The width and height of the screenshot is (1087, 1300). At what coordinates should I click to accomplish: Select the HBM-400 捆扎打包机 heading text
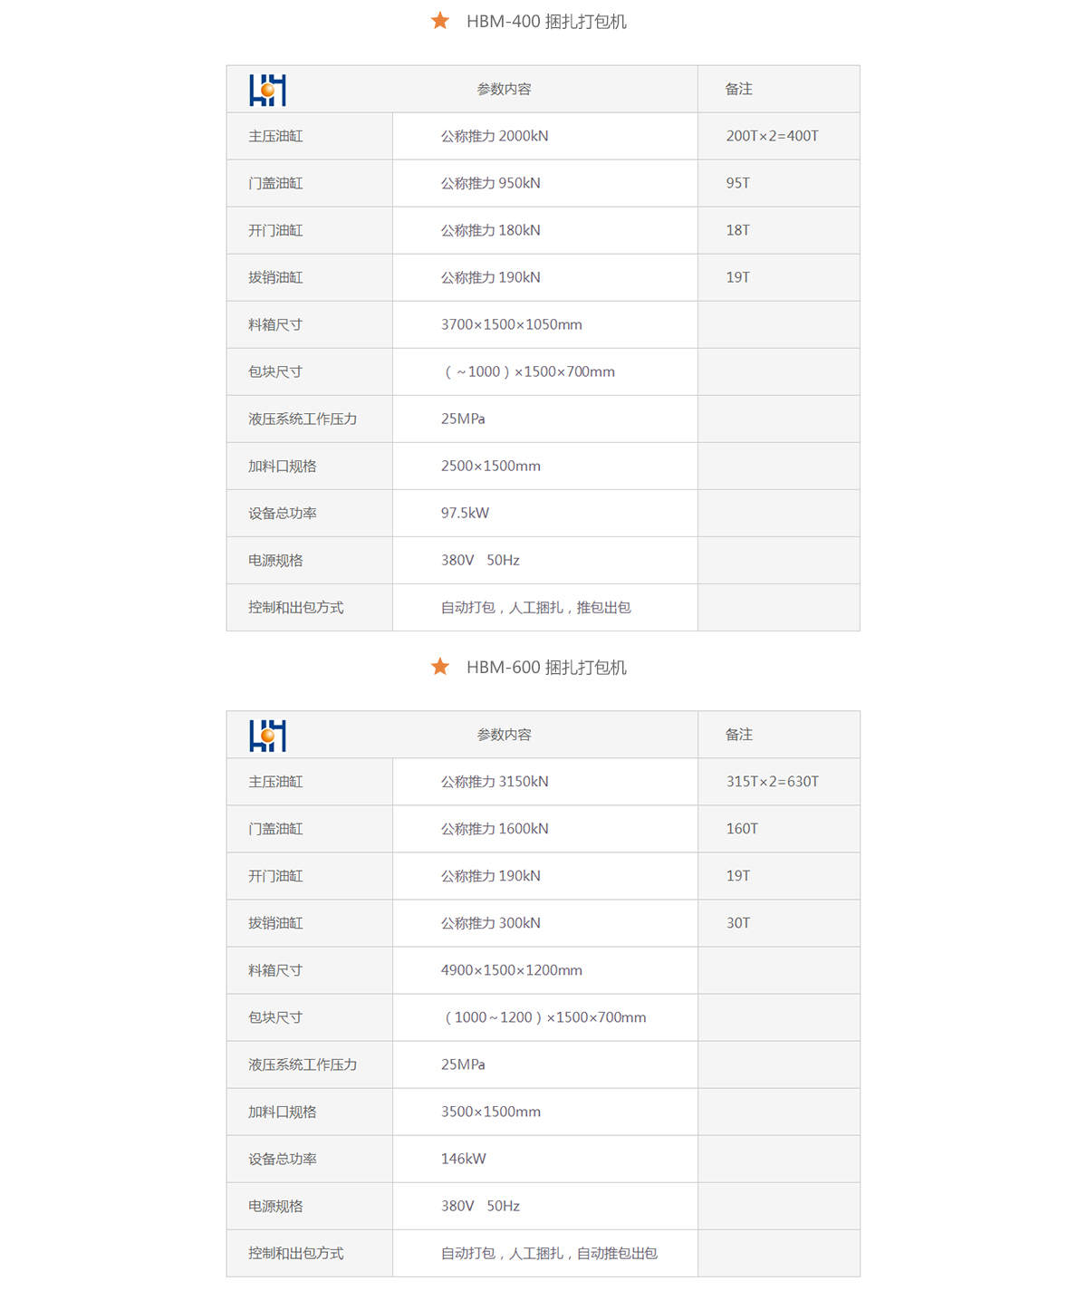coord(546,22)
